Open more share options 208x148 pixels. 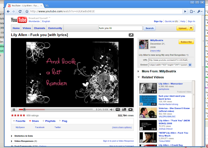click(122, 127)
